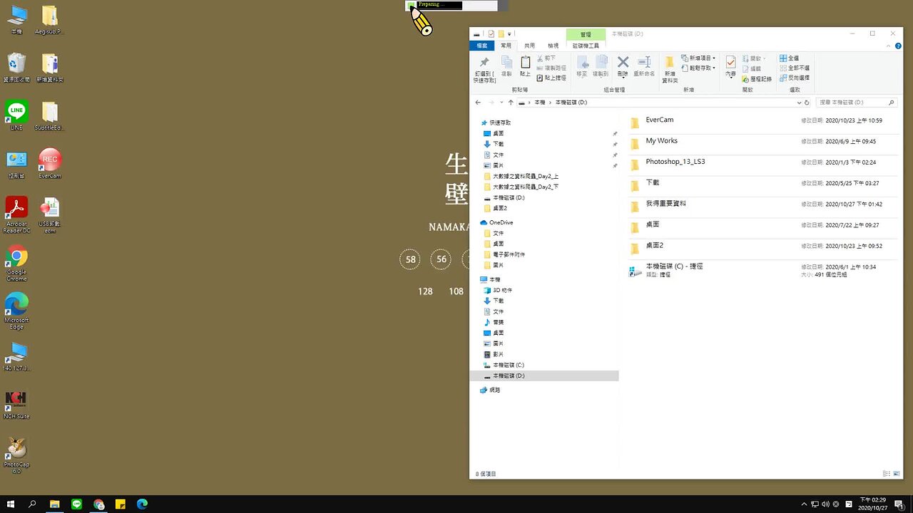Click 複製路徑 (Copy path) in the ribbon
The width and height of the screenshot is (913, 513).
(x=551, y=68)
